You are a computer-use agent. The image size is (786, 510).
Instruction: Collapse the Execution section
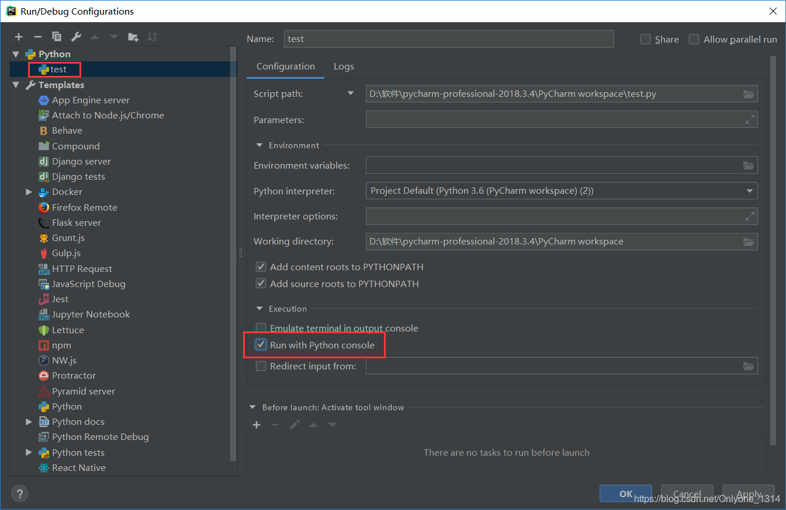click(x=259, y=309)
